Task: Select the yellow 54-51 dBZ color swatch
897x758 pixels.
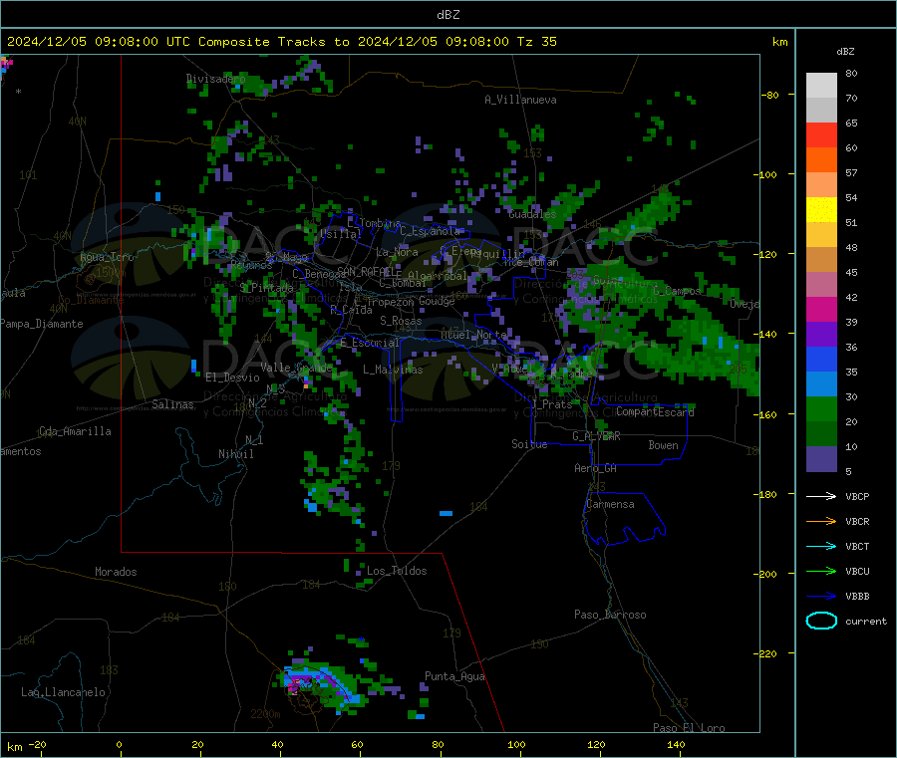Action: 821,210
